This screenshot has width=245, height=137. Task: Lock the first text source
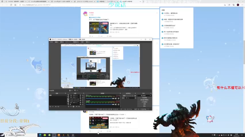tap(83, 95)
